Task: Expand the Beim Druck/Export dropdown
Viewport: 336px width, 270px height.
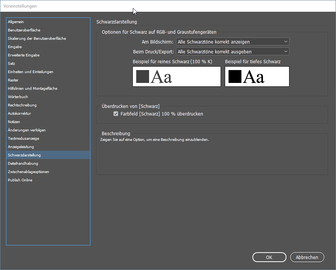Action: coord(232,52)
